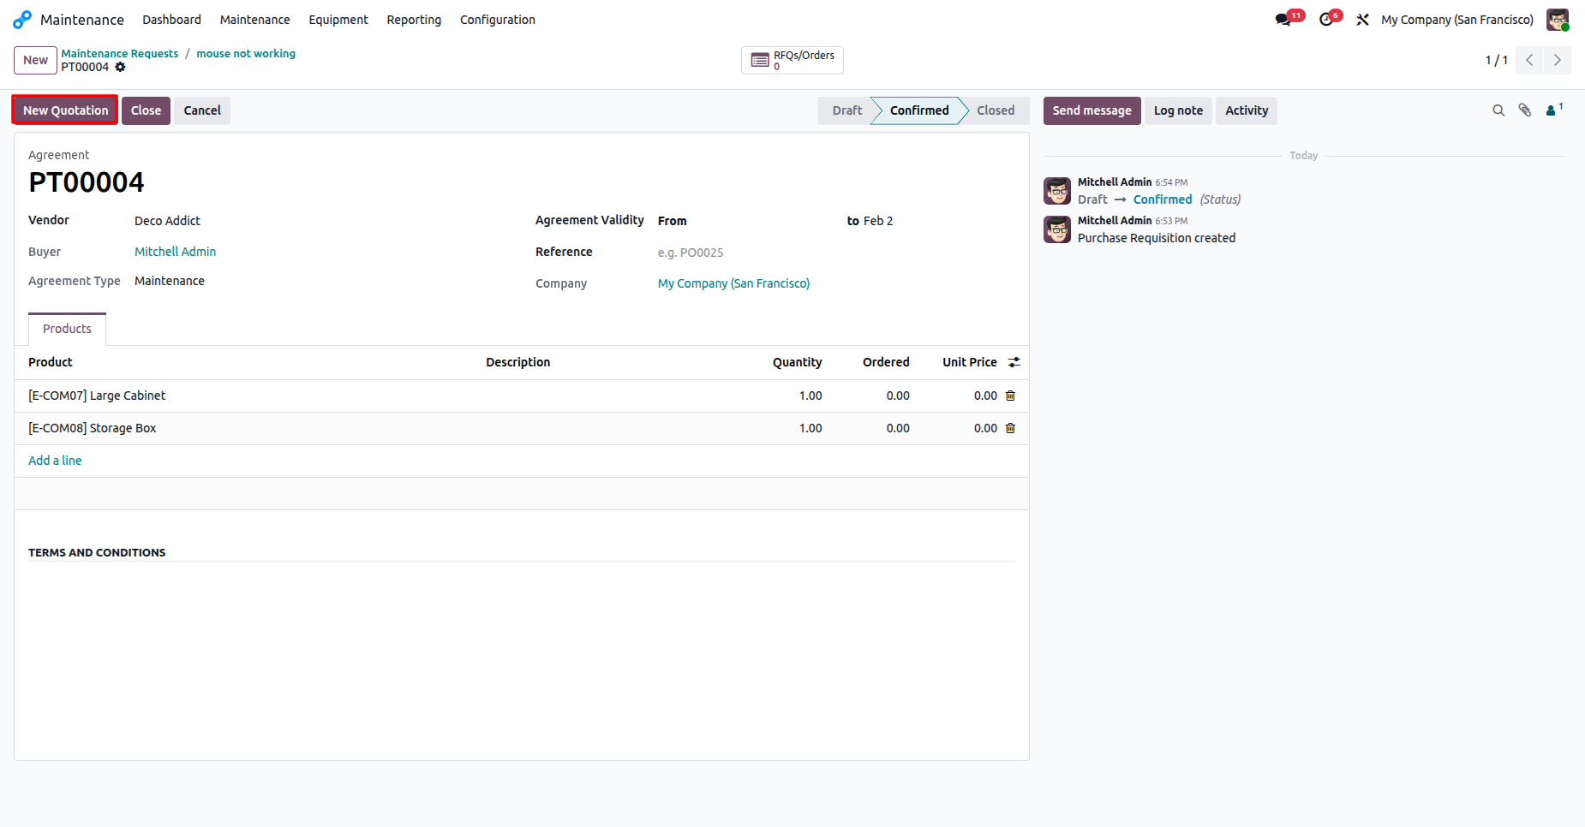Open the conversations messages icon

pyautogui.click(x=1283, y=19)
